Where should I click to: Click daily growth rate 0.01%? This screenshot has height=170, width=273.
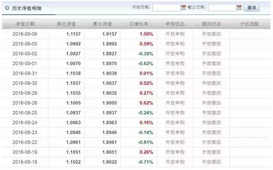[x=146, y=73]
